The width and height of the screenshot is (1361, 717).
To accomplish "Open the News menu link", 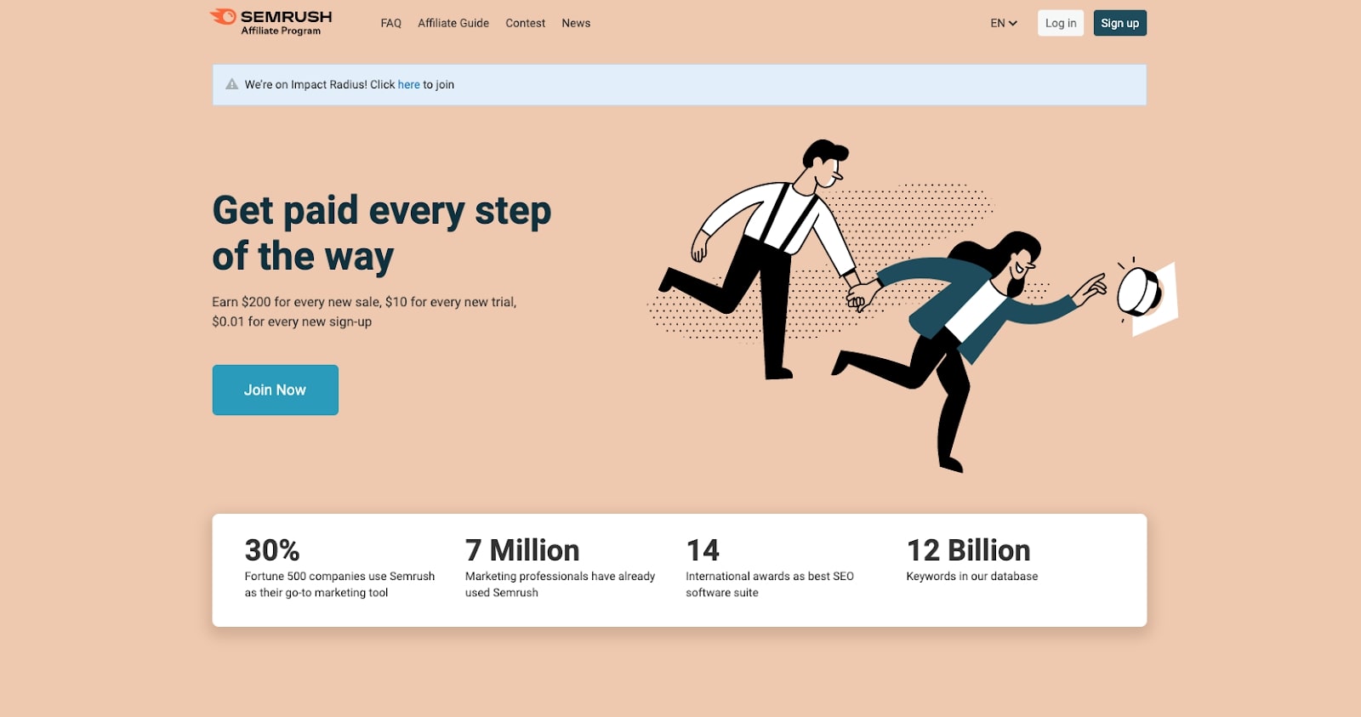I will (x=576, y=23).
